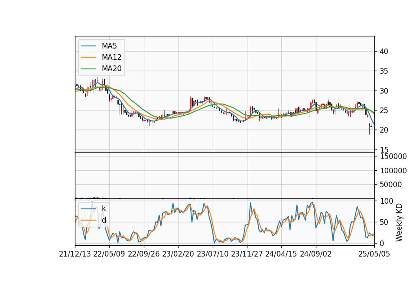416x299 pixels.
Task: Click the KD axis value 100
Action: pyautogui.click(x=387, y=201)
